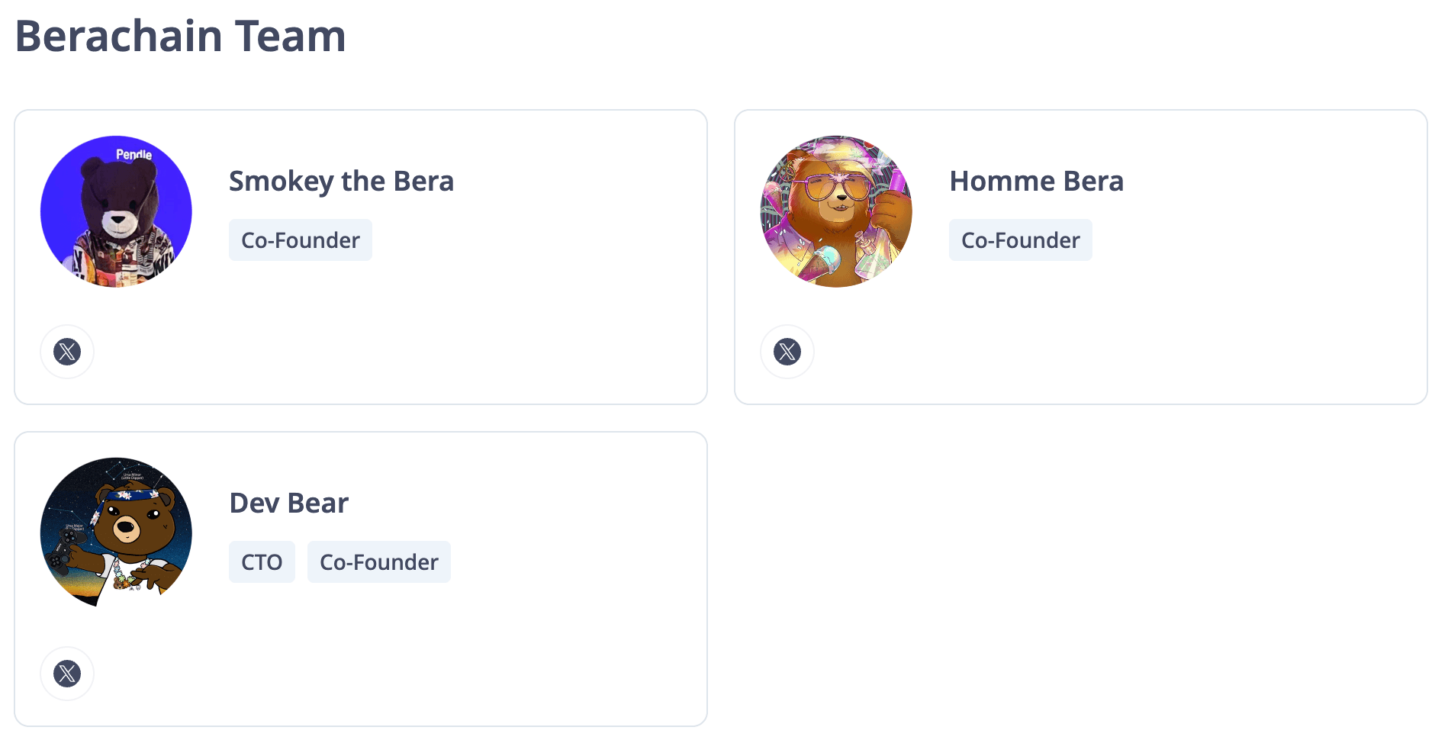Click Dev Bear's avatar image
This screenshot has width=1448, height=740.
point(116,532)
